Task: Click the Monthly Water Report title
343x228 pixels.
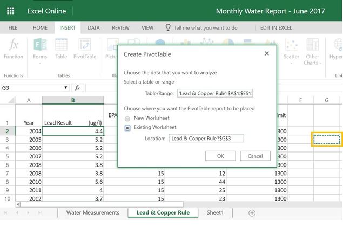Action: pos(271,11)
